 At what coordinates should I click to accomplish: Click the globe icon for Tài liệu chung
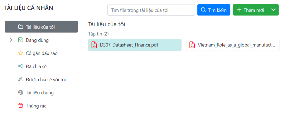[21, 93]
